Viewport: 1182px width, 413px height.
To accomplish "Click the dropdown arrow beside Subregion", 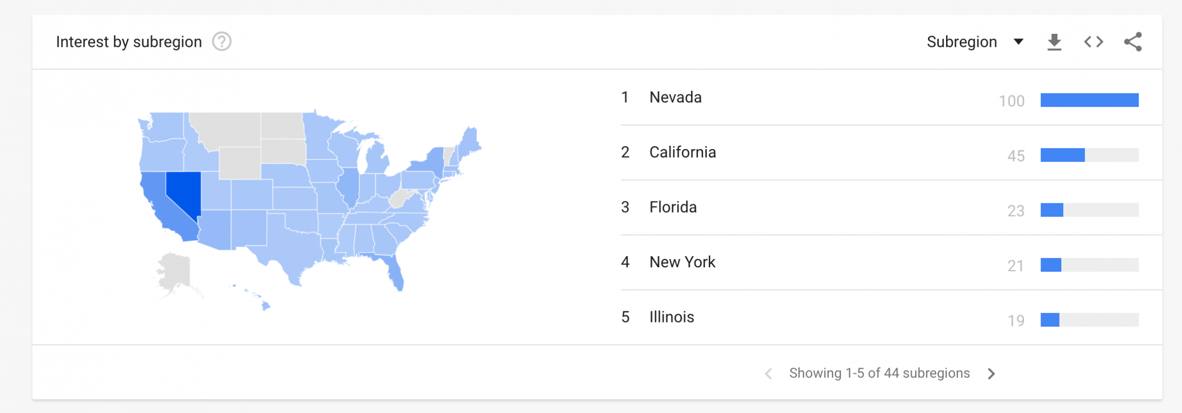I will 1019,42.
